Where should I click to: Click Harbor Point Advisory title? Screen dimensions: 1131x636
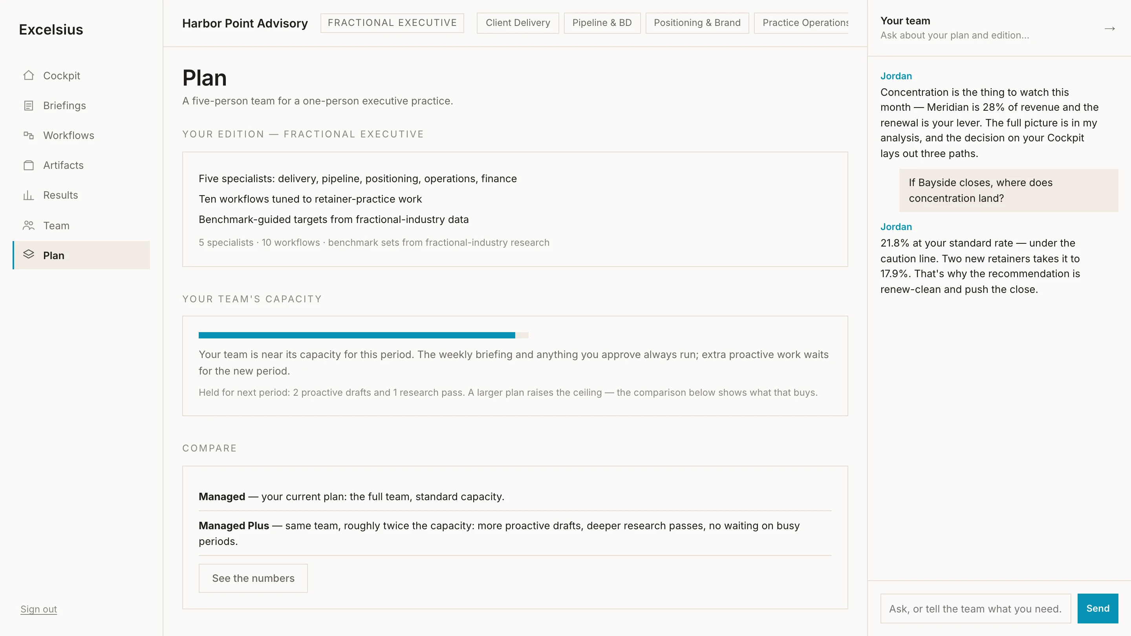pos(245,23)
